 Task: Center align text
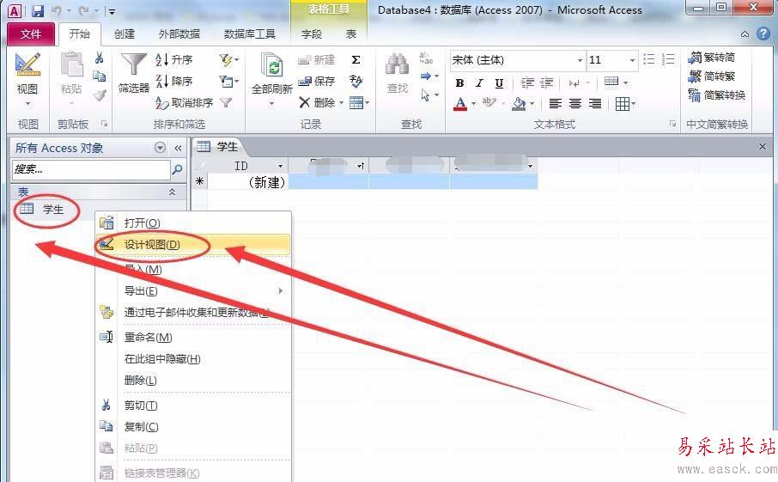575,103
